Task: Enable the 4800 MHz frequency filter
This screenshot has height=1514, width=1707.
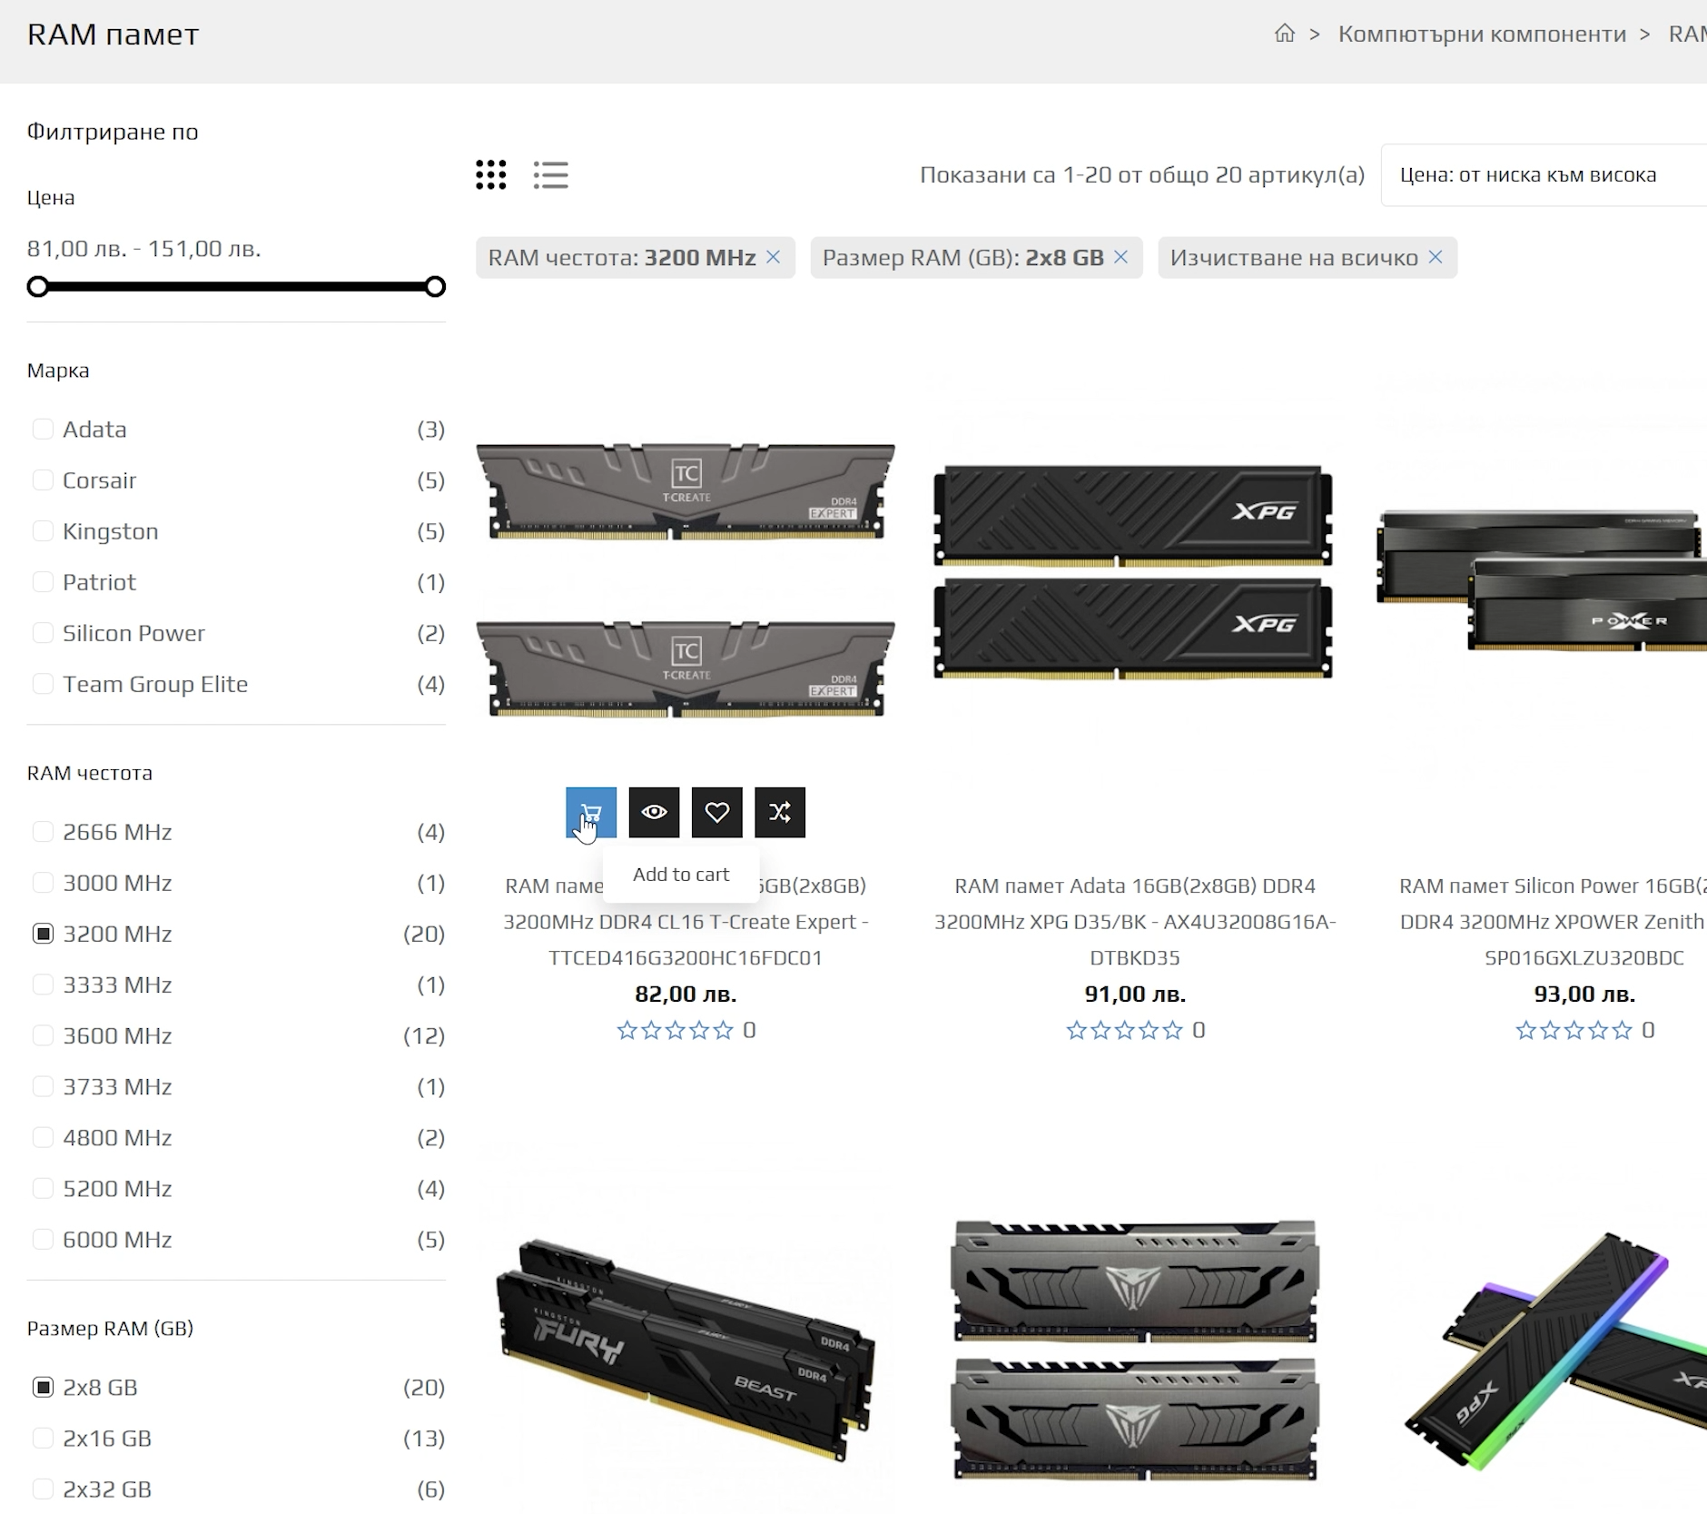Action: [x=43, y=1136]
